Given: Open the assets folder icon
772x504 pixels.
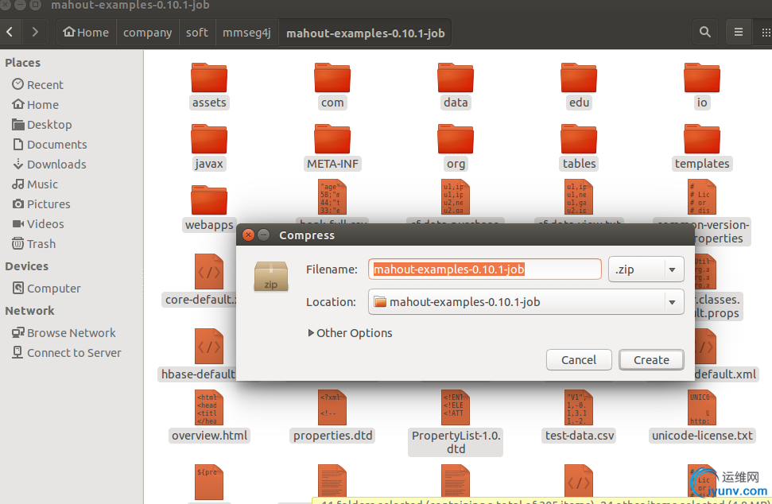Looking at the screenshot, I should [x=209, y=77].
